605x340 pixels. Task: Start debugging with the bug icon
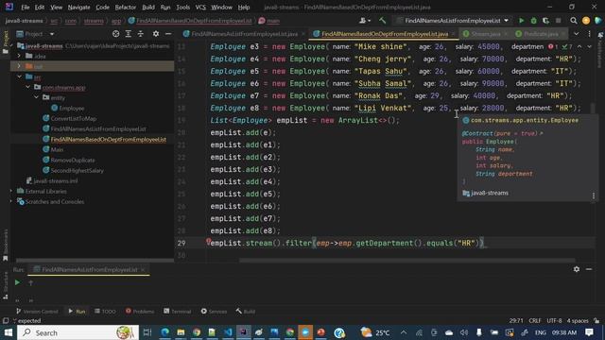pos(533,21)
